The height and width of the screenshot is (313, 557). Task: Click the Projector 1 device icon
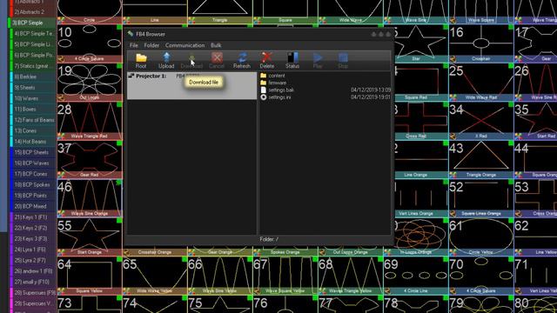point(131,76)
